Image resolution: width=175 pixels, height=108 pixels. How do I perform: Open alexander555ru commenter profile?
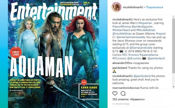[122, 63]
